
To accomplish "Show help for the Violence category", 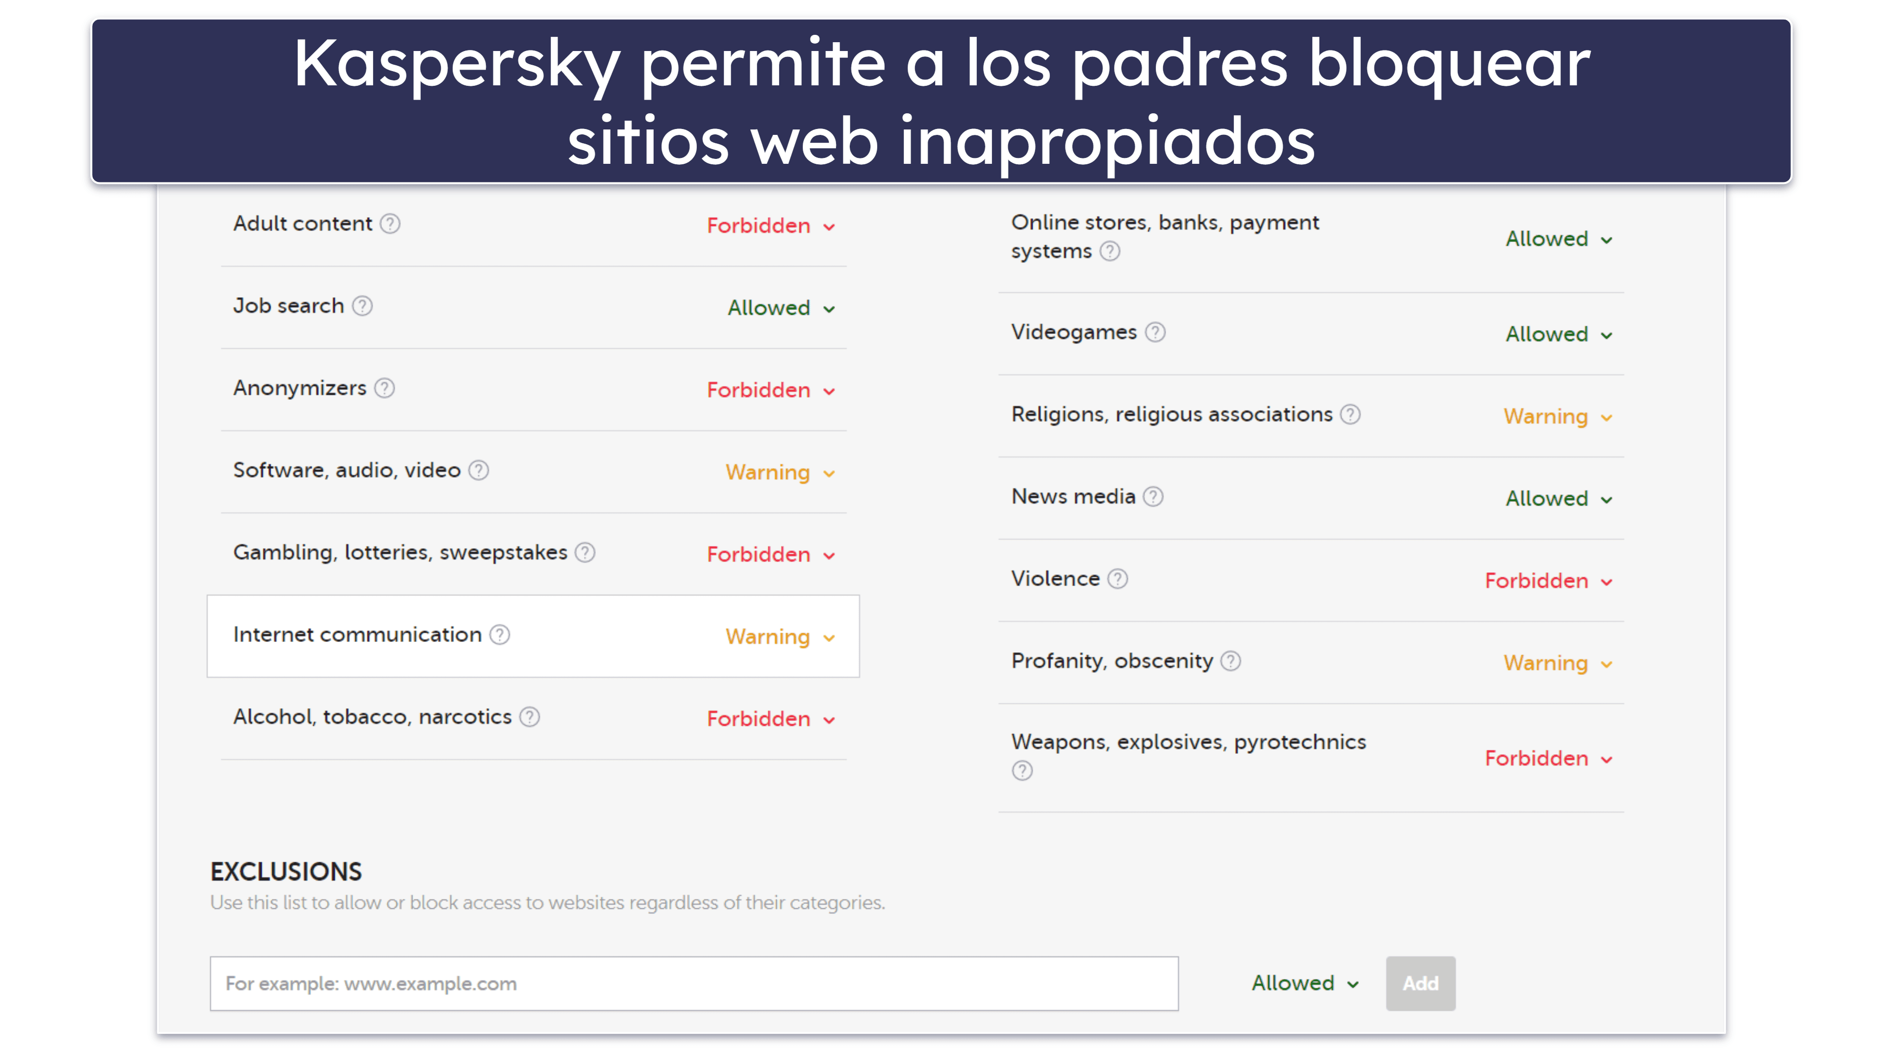I will tap(1118, 579).
